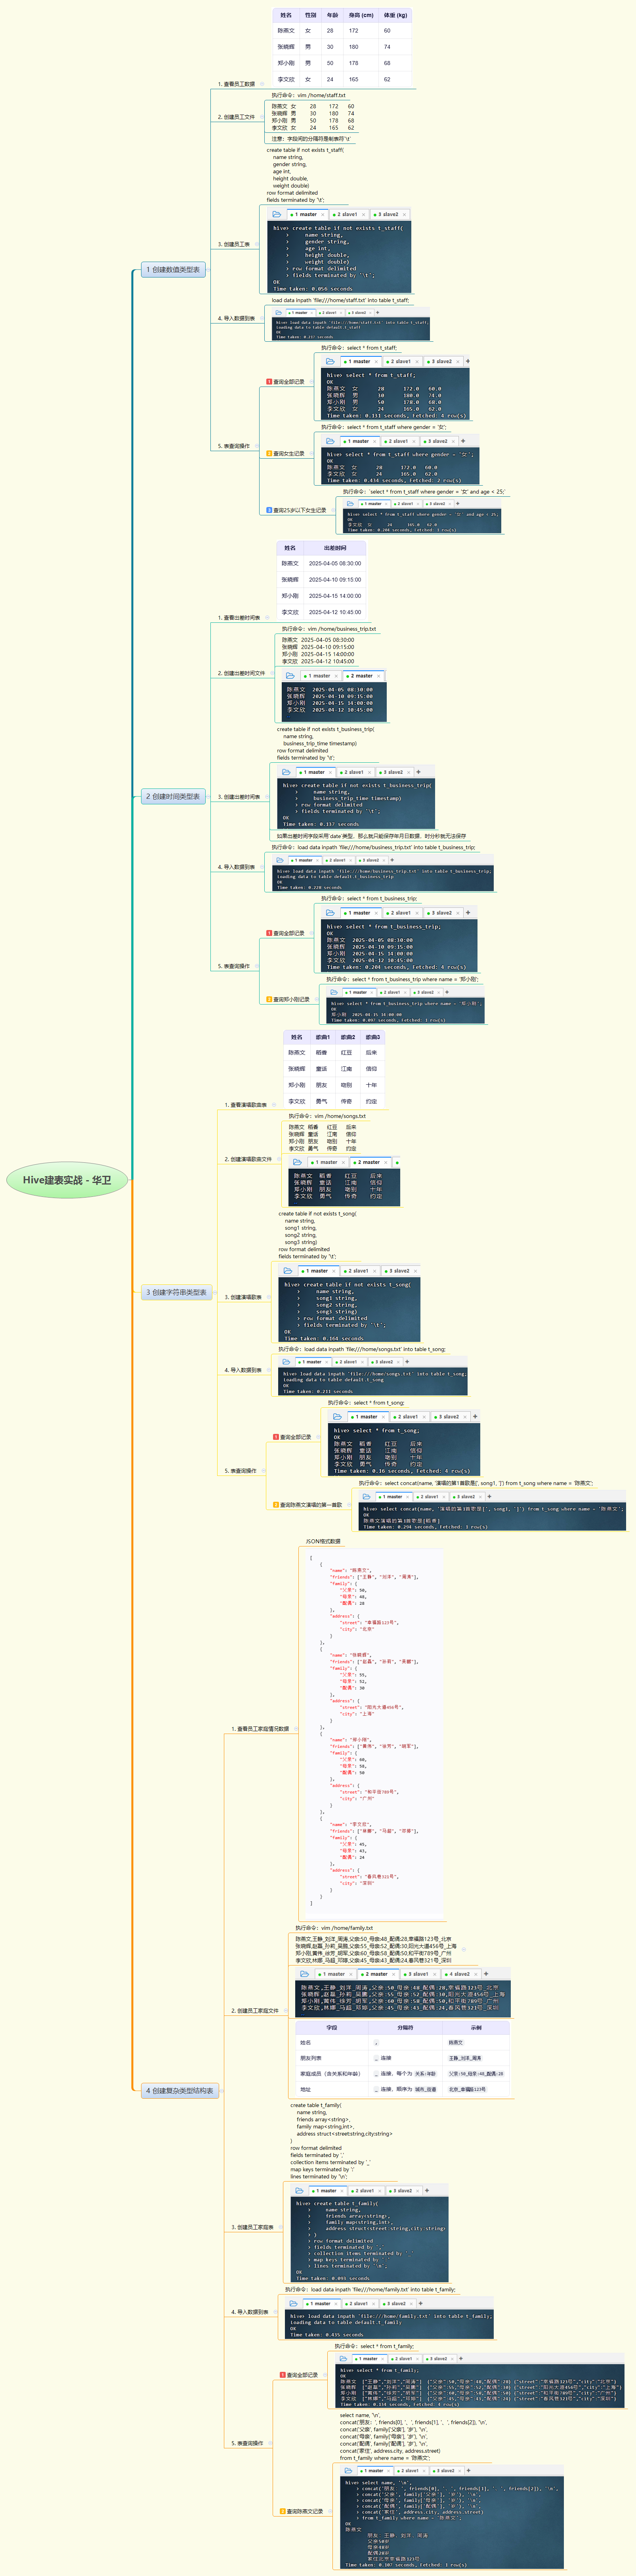Select subtopic 1. 查看演唱歌曲表
The width and height of the screenshot is (636, 2576).
247,1105
